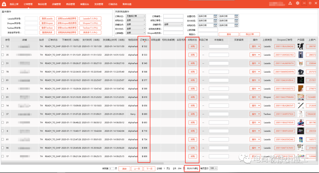View product image for order 200110AMXDX9YN
The width and height of the screenshot is (319, 173).
coord(300,72)
